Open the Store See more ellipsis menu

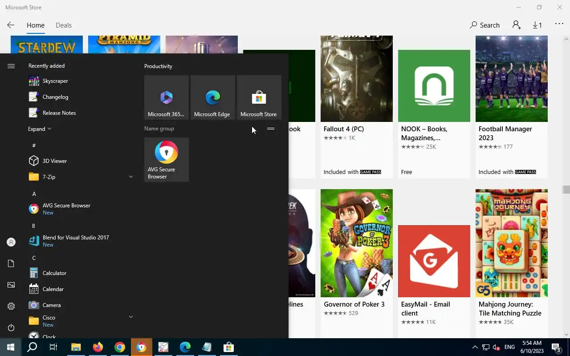559,24
